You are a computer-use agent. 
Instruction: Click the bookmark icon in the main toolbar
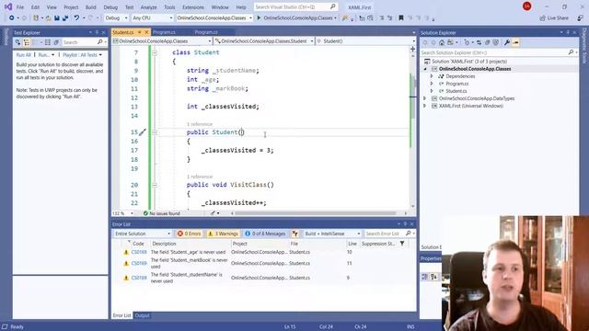pyautogui.click(x=401, y=17)
